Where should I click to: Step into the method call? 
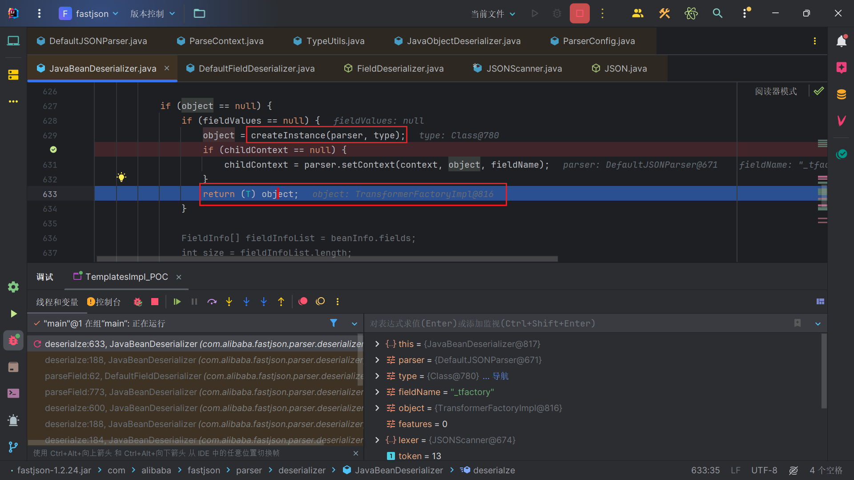pos(229,302)
